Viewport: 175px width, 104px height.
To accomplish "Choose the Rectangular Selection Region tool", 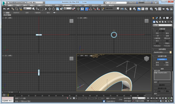I will 41,9.
